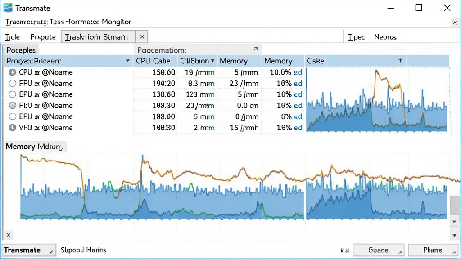Click the 'ed' link in the CPU row
The height and width of the screenshot is (259, 461).
[298, 72]
